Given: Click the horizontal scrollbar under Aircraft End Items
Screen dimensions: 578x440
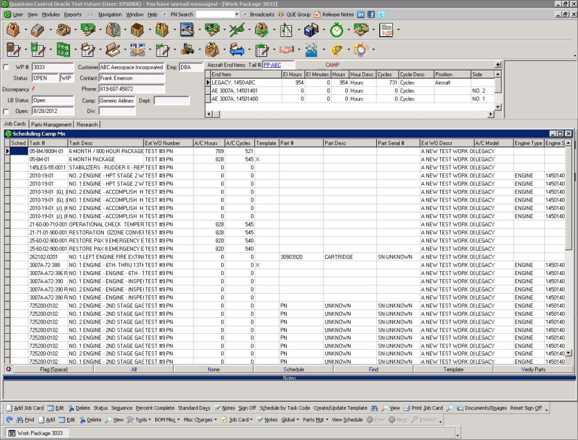Looking at the screenshot, I should click(x=350, y=115).
